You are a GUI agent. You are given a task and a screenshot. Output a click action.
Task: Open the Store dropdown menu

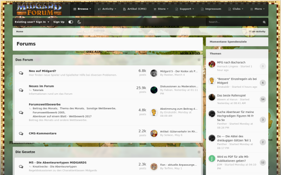click(x=161, y=9)
